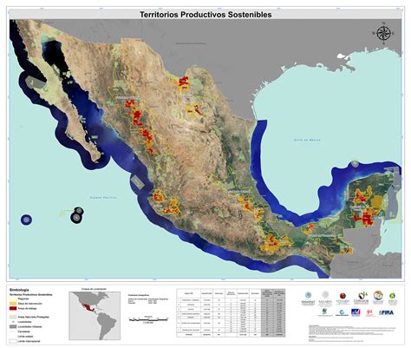The width and height of the screenshot is (411, 348).
Task: Click the CONAFOR logo
Action: (x=361, y=298)
